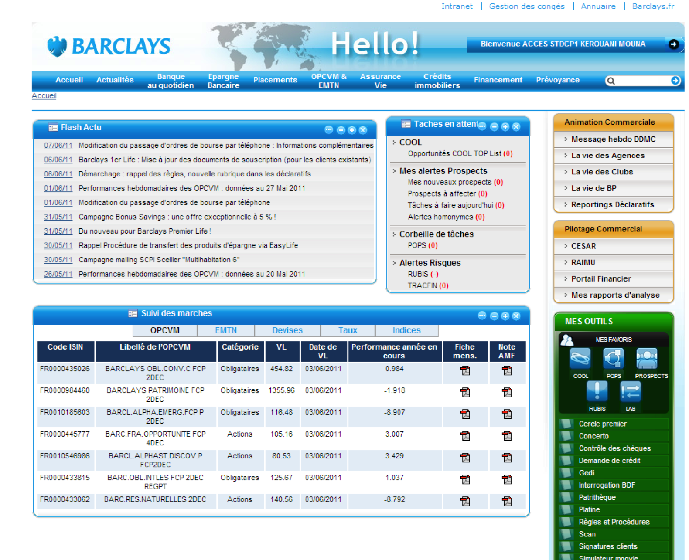This screenshot has width=689, height=560.
Task: Open Fiche mens. PDF for BARCLAYS PATRIMOINE
Action: [x=465, y=392]
